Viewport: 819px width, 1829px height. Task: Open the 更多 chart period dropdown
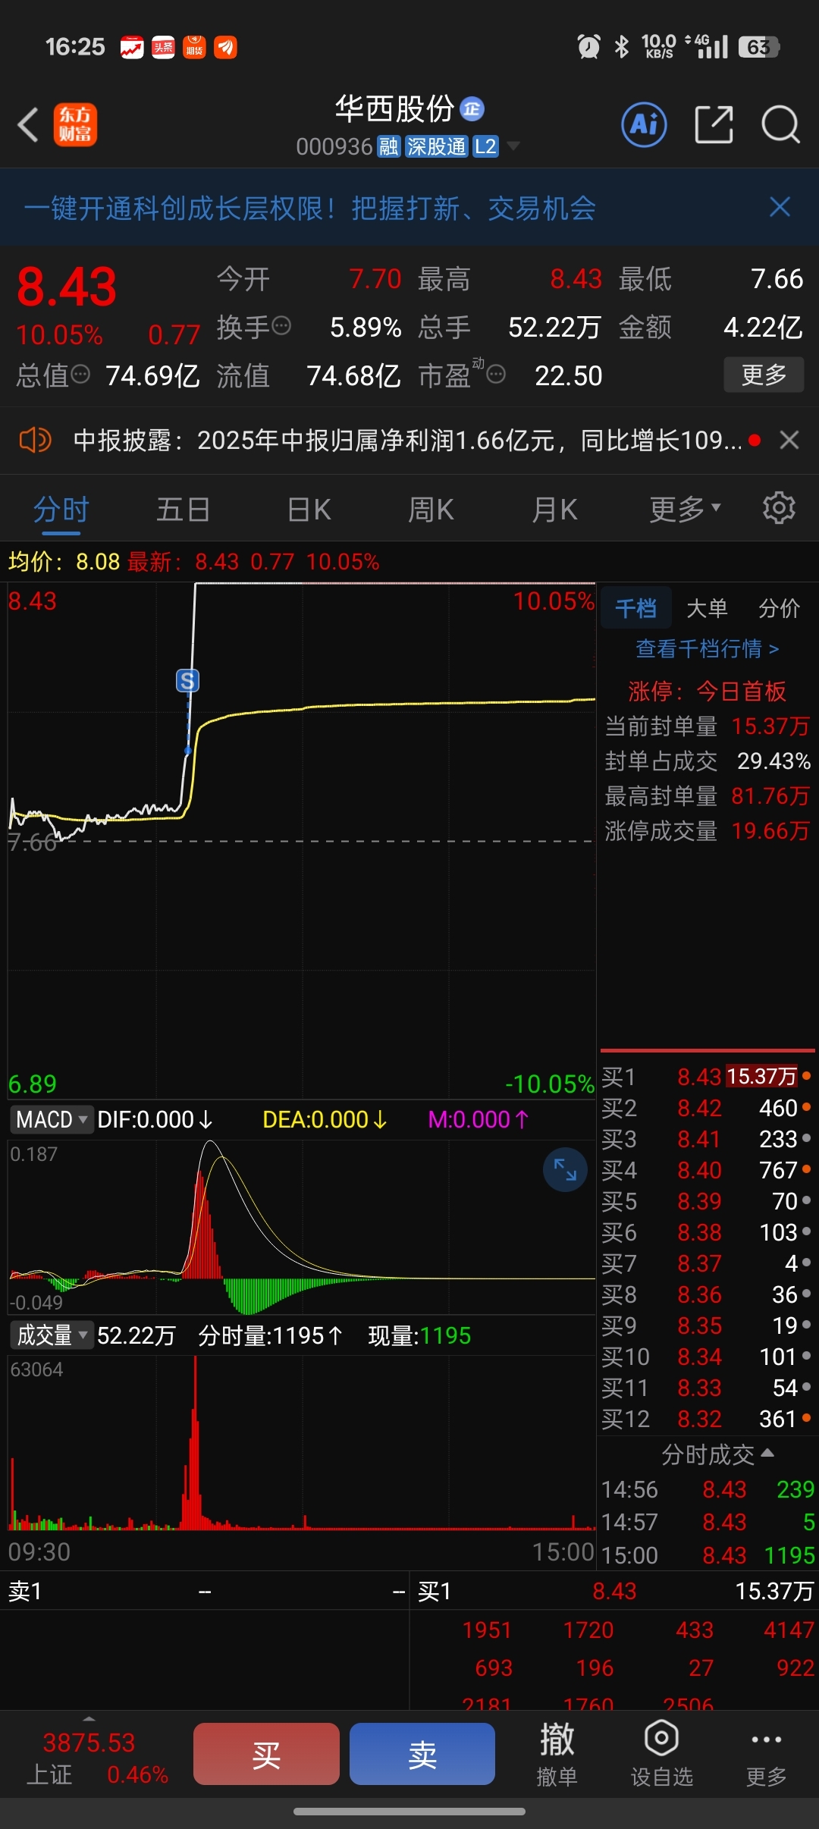[x=685, y=509]
